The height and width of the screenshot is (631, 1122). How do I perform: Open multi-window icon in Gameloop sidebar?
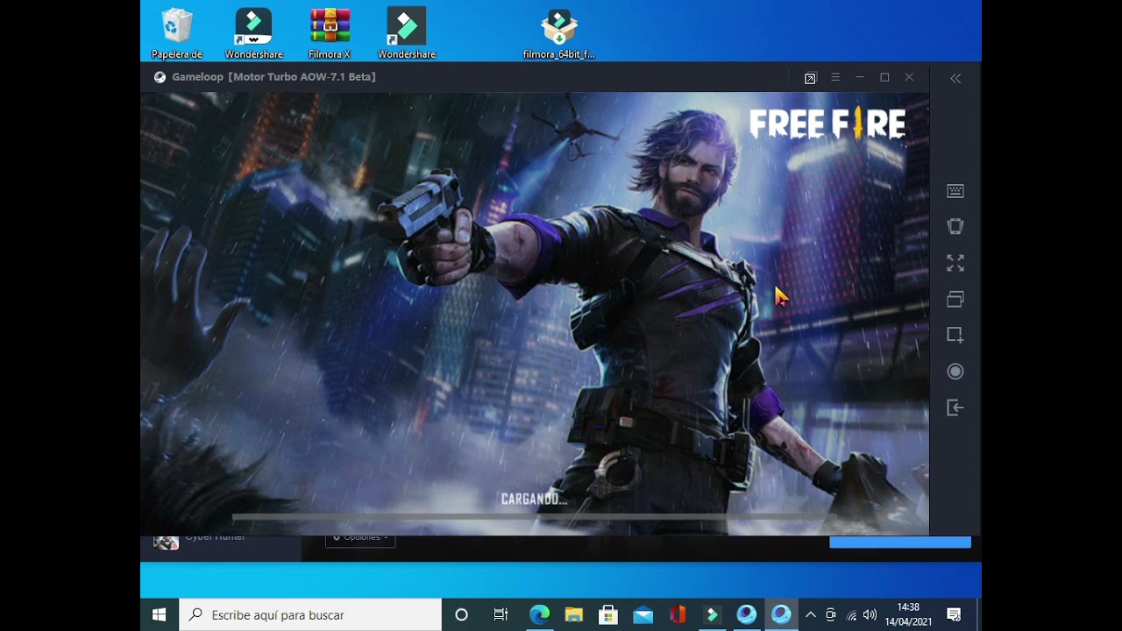[x=955, y=299]
